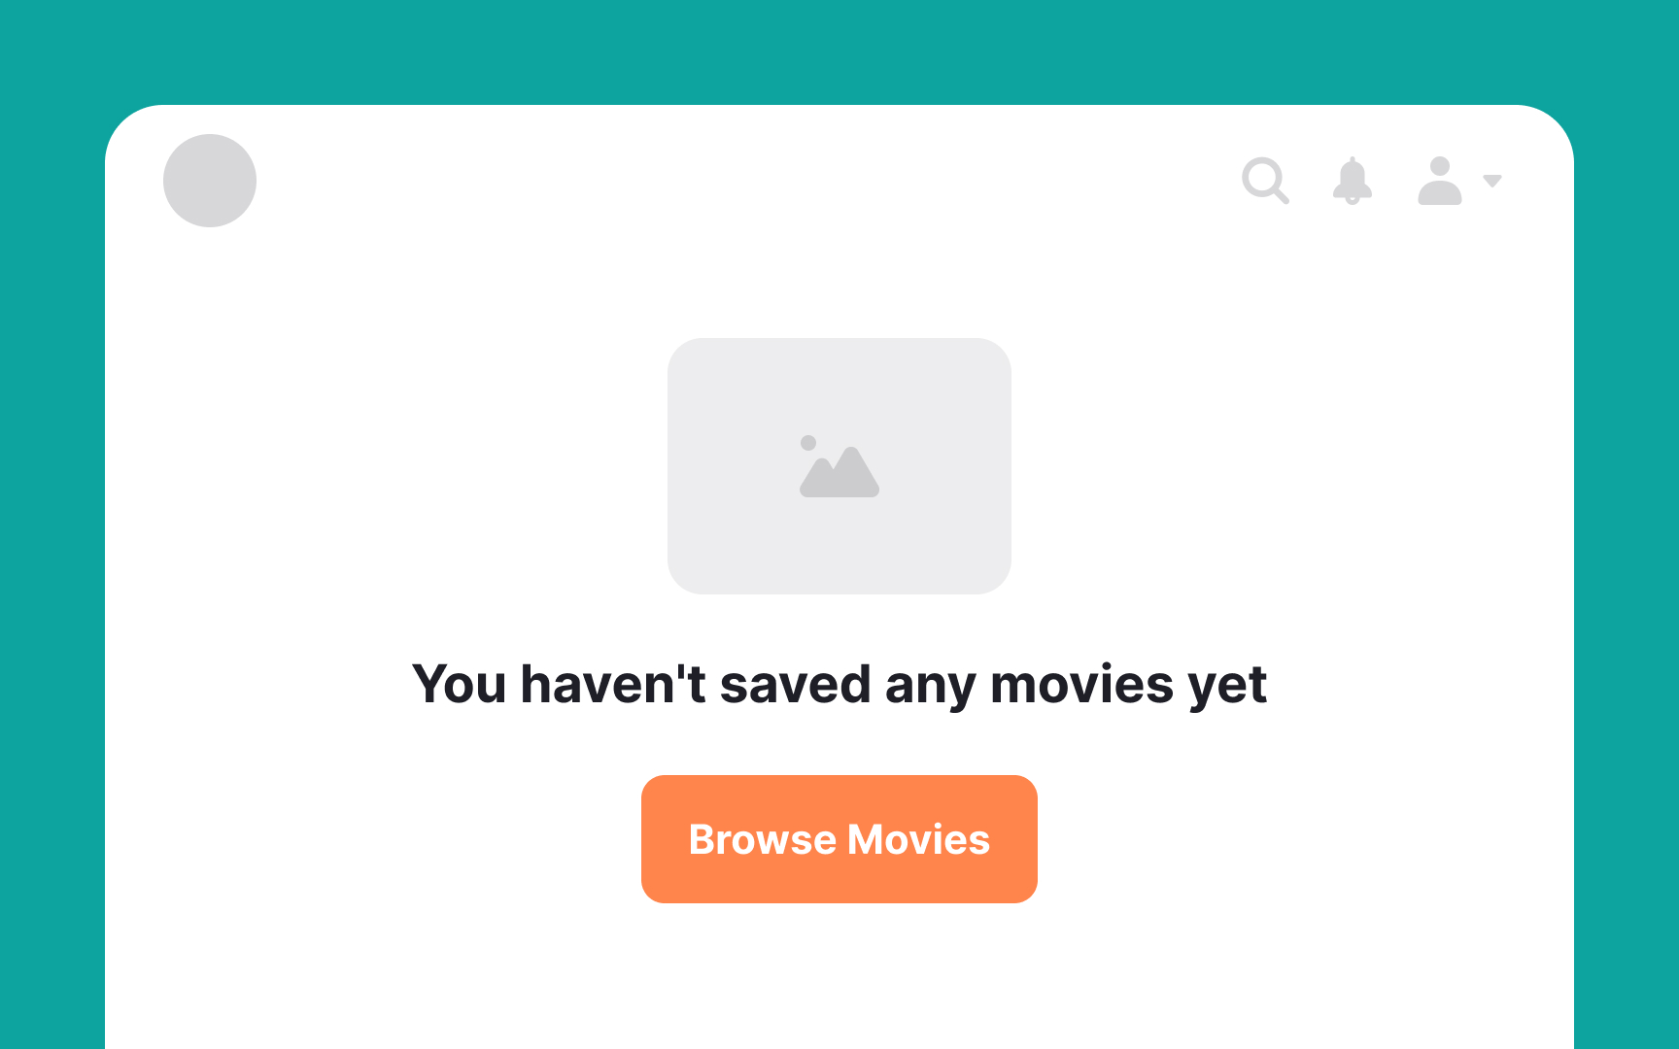Select the gray image placeholder box

pyautogui.click(x=839, y=466)
